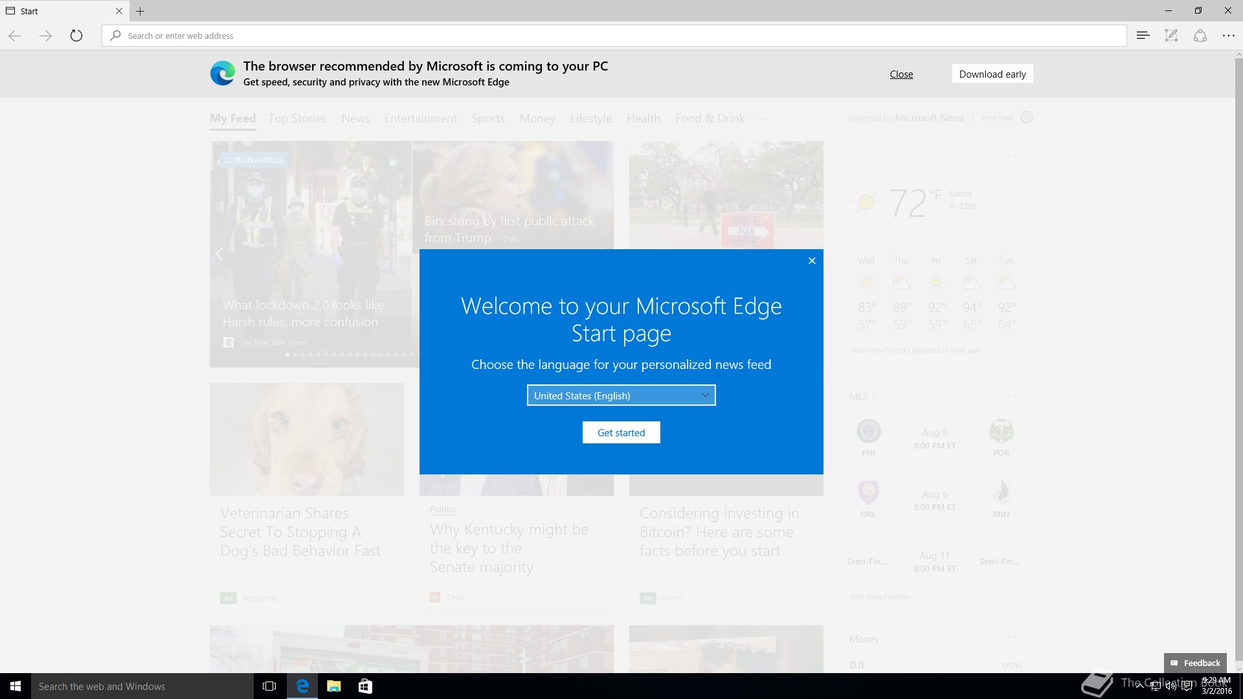
Task: Open the Windows Start menu
Action: click(x=16, y=686)
